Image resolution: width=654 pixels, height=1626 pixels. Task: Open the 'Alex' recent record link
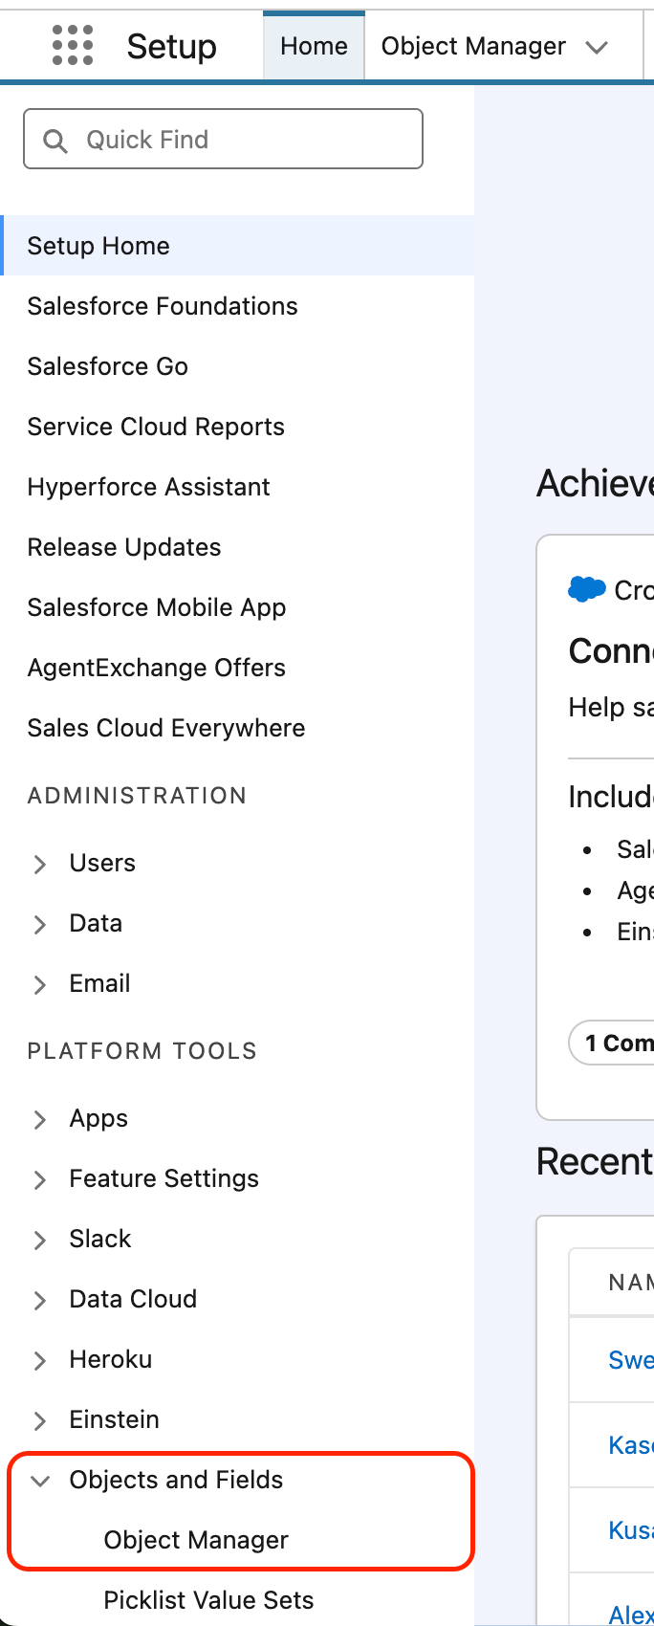coord(631,1615)
